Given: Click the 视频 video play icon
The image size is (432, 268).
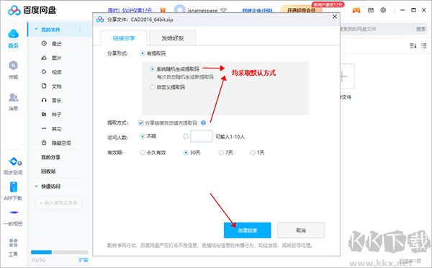Looking at the screenshot, I should point(44,72).
